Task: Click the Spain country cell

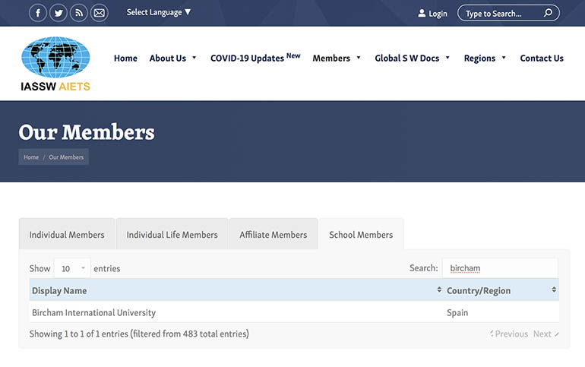Action: click(457, 312)
